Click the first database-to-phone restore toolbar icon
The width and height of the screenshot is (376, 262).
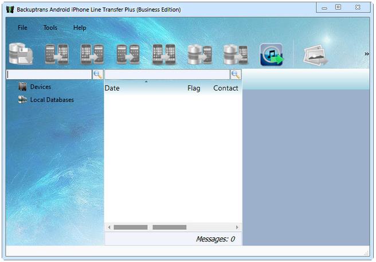point(199,54)
